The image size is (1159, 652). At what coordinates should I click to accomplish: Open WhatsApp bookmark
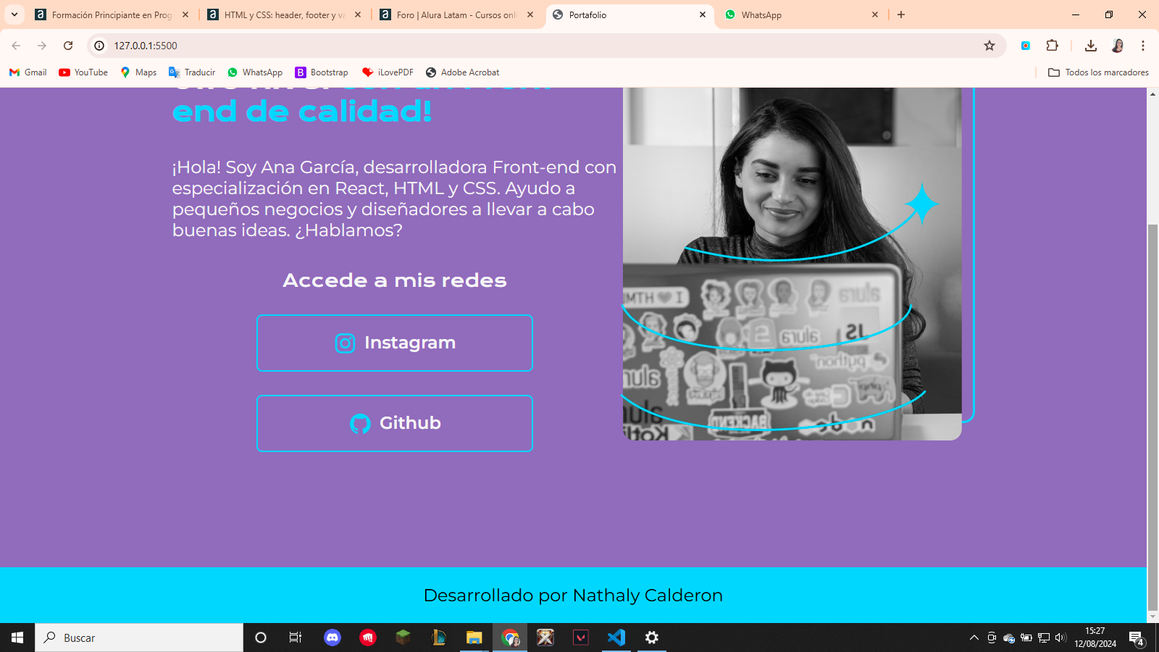point(255,72)
